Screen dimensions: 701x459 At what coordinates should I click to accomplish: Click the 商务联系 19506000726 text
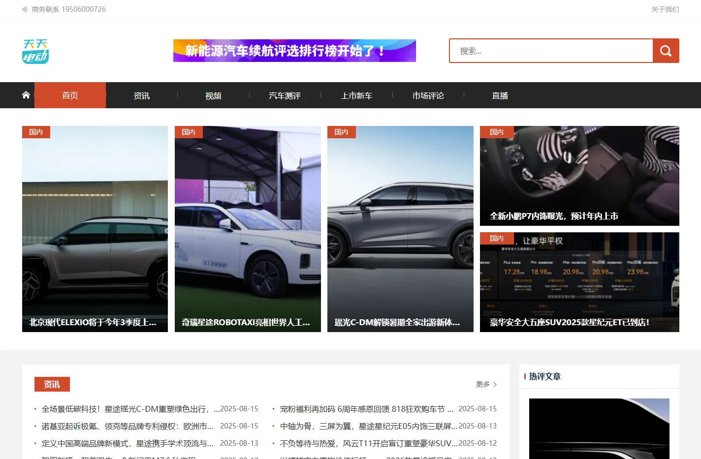tap(68, 9)
